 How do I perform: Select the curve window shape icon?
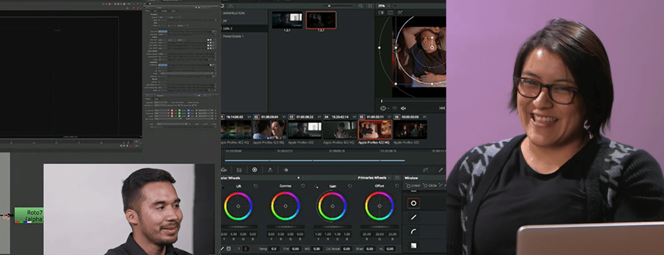(x=413, y=231)
